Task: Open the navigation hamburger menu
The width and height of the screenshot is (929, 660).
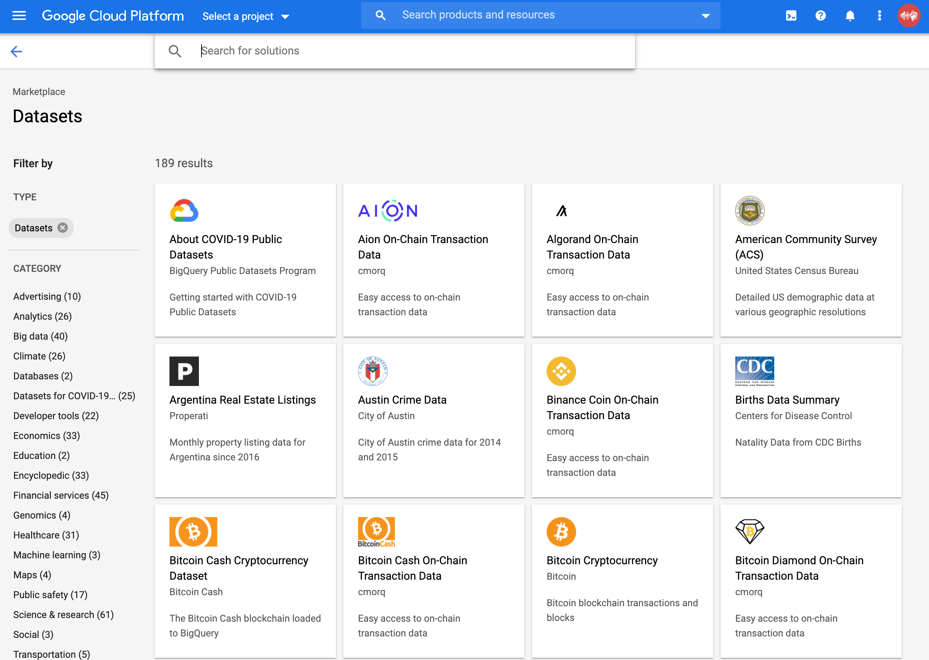Action: 19,16
